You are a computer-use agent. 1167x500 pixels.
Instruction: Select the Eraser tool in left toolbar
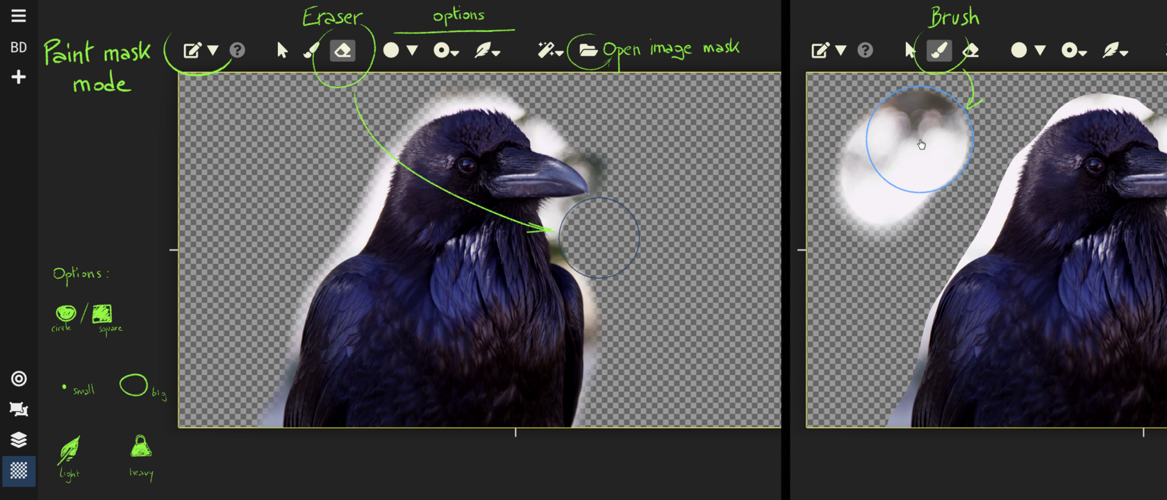point(342,51)
